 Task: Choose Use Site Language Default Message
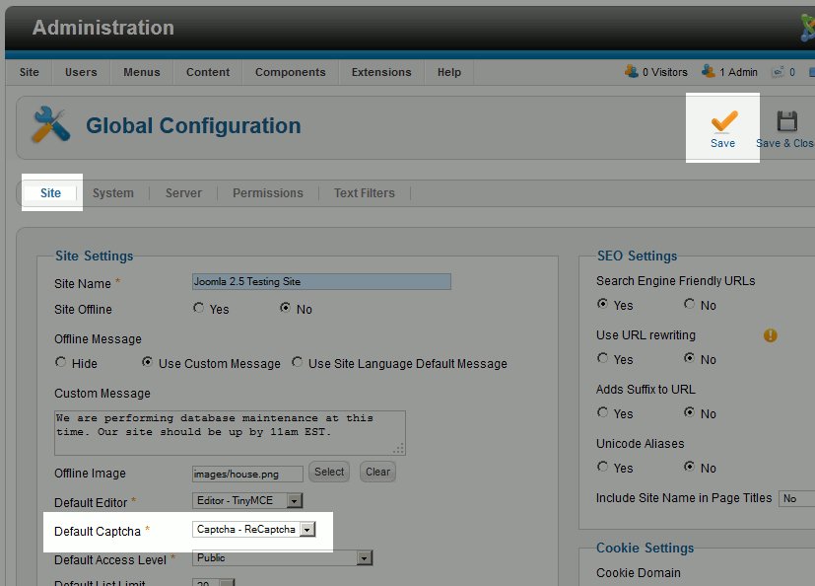point(298,363)
